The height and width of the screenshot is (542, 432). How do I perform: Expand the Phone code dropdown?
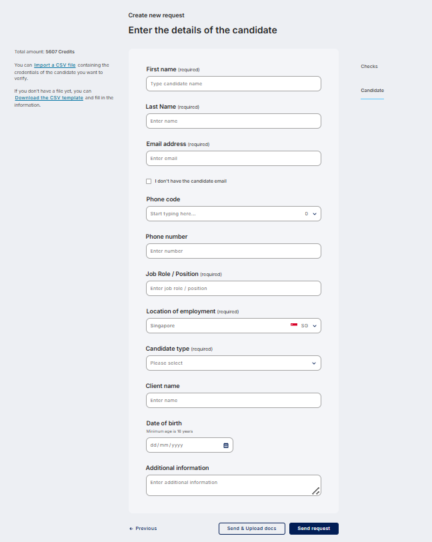315,214
